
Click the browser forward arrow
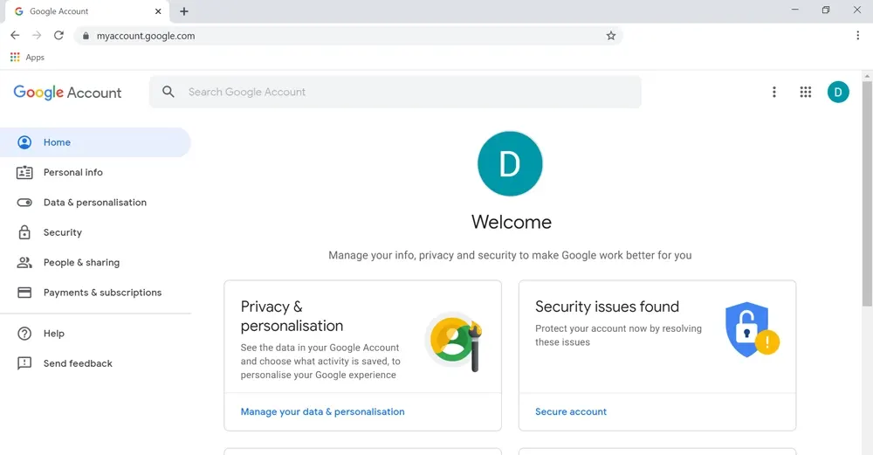tap(37, 36)
